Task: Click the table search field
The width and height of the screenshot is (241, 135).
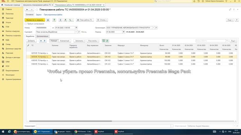Action: pos(210,41)
